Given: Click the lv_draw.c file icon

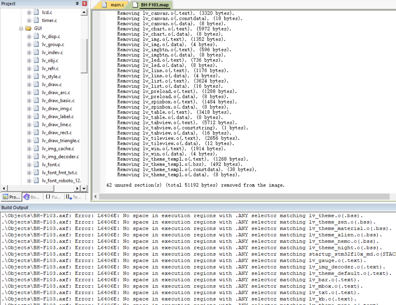Looking at the screenshot, I should pyautogui.click(x=36, y=84).
